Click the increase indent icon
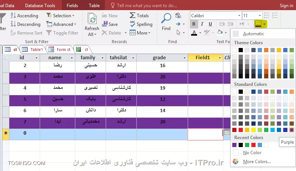Viewport: 296px width, 171px height. click(230, 24)
